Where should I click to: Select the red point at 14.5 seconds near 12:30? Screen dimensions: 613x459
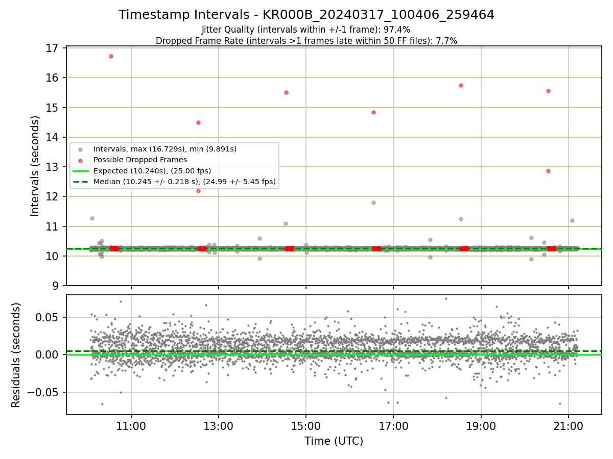(x=198, y=122)
